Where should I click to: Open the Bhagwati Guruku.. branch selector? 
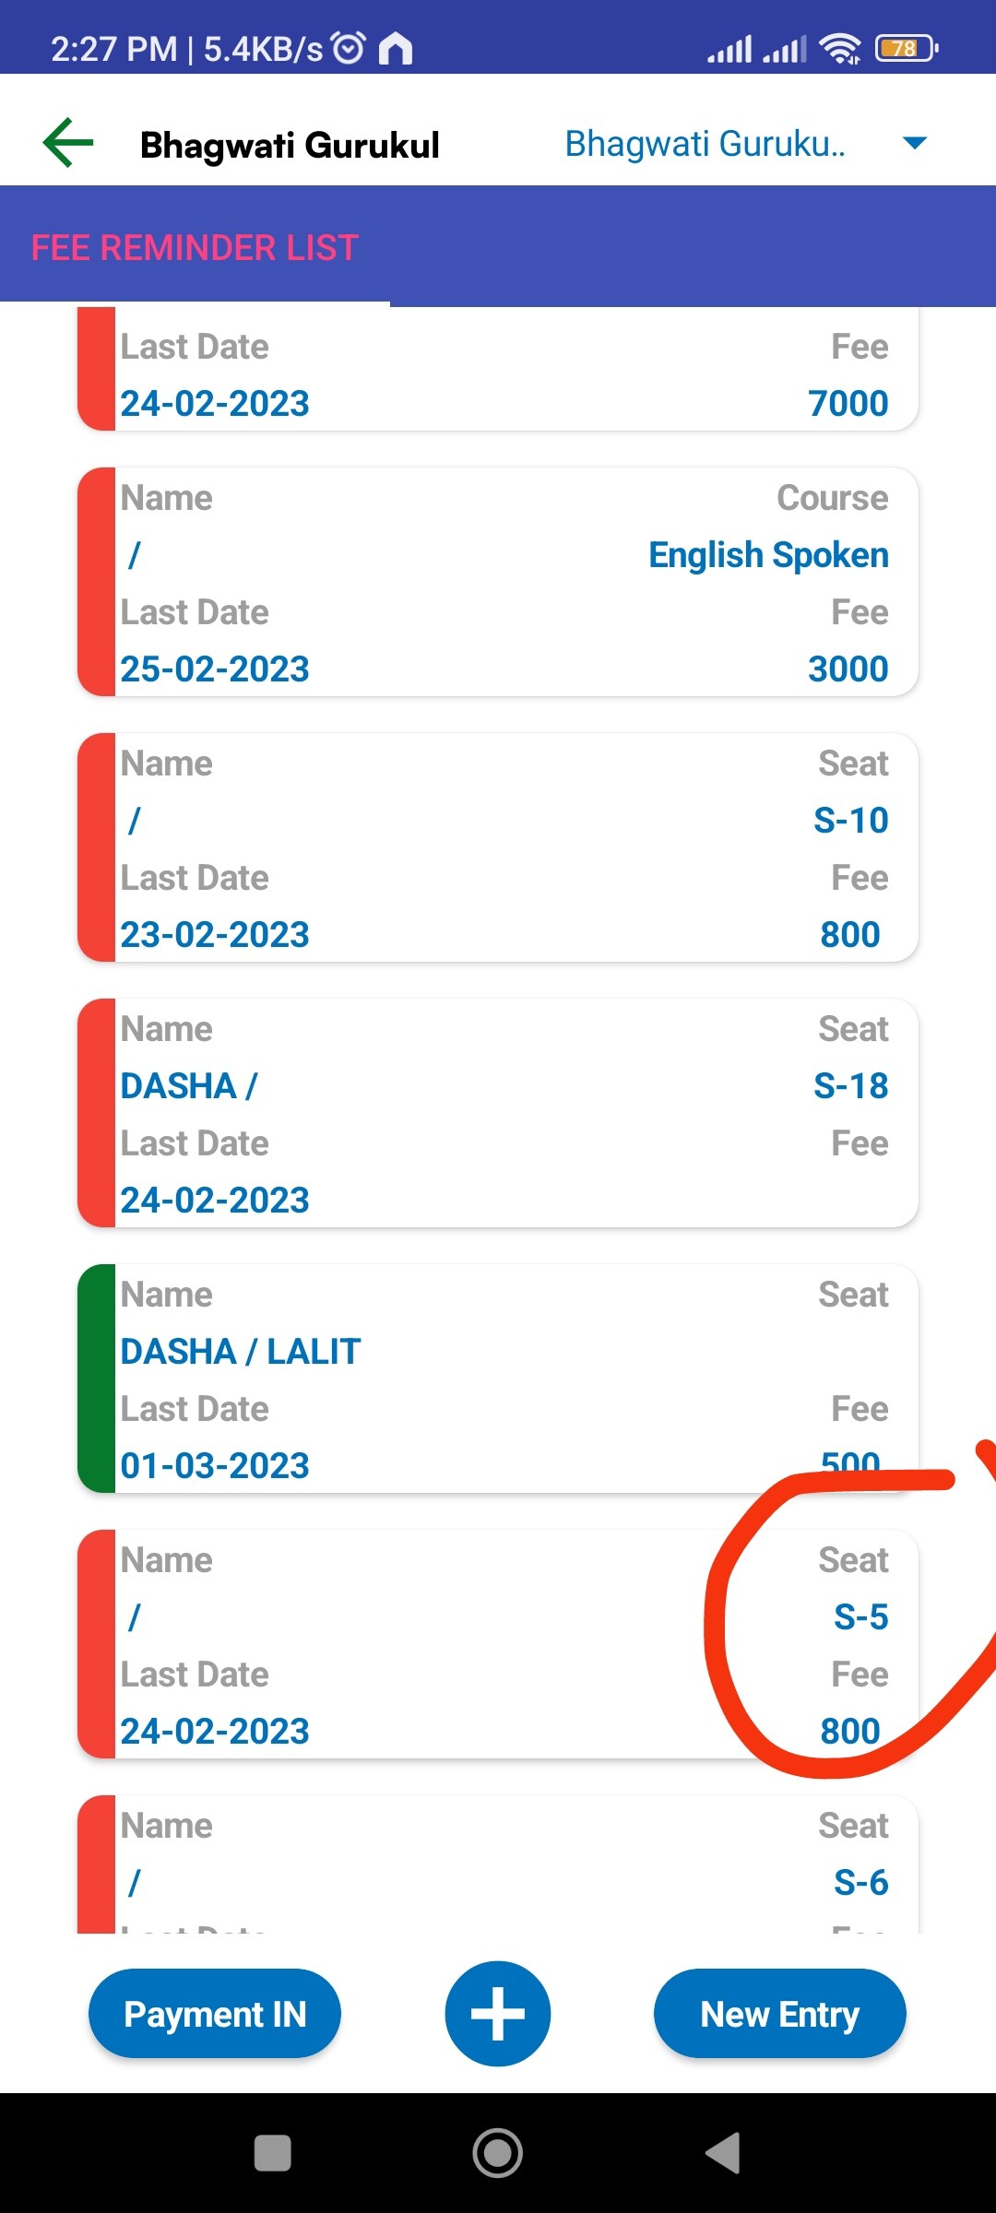[x=705, y=144]
